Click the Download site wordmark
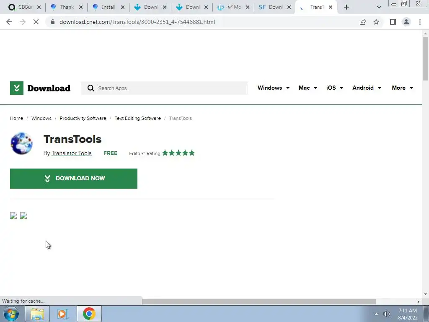The height and width of the screenshot is (322, 429). pyautogui.click(x=49, y=88)
